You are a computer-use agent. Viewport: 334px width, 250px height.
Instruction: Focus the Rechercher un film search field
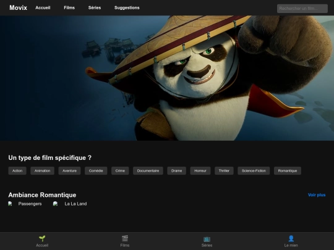302,9
